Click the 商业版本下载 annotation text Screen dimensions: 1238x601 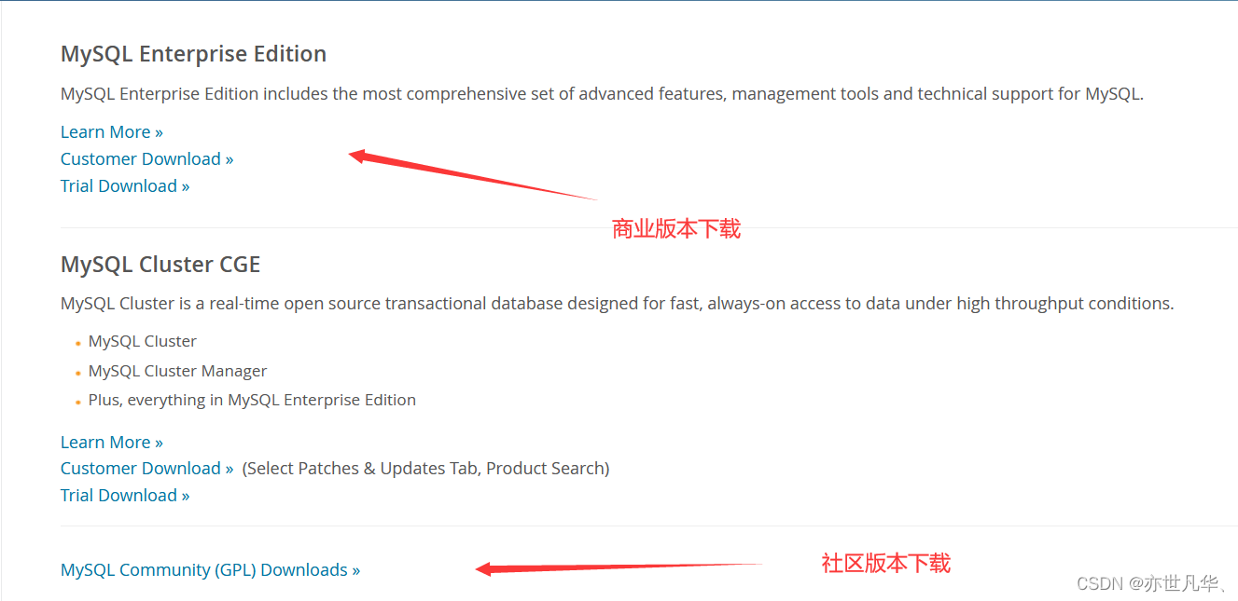point(675,228)
